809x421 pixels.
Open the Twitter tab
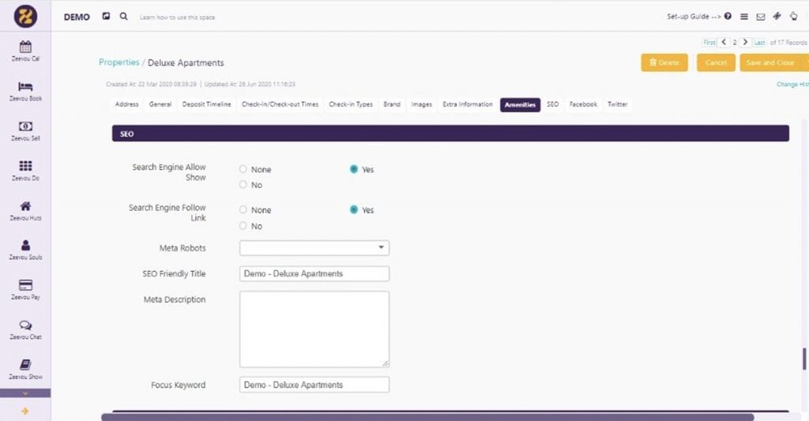pyautogui.click(x=617, y=104)
